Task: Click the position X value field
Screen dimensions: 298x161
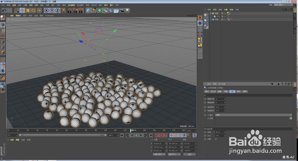Action: click(159, 144)
